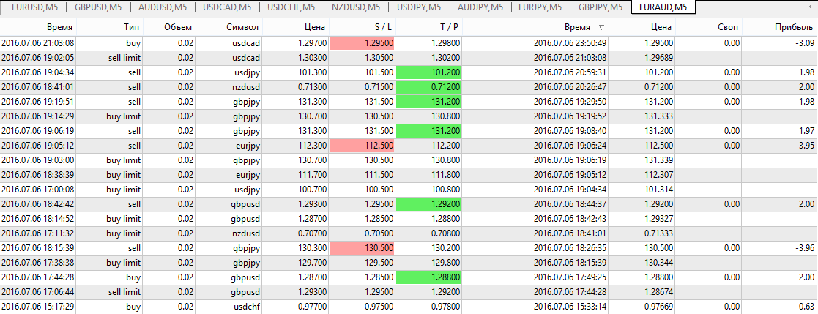Screen dimensions: 818x314
Task: Select the green-highlighted 1.29200 cell
Action: click(429, 203)
